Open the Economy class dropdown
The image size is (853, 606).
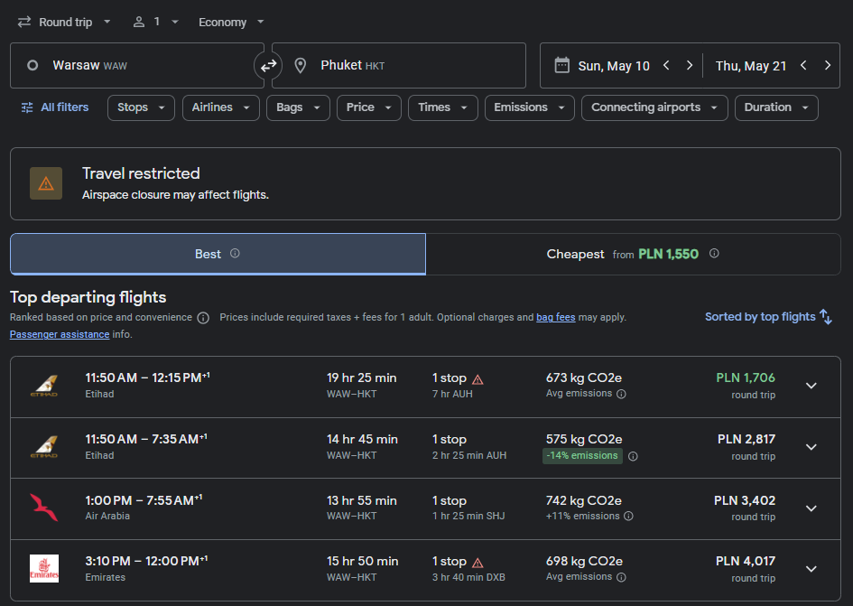tap(231, 22)
